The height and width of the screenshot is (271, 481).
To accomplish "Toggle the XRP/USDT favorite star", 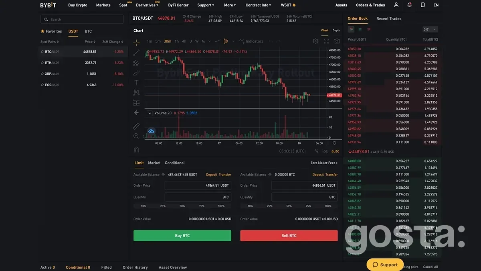I will (x=42, y=74).
